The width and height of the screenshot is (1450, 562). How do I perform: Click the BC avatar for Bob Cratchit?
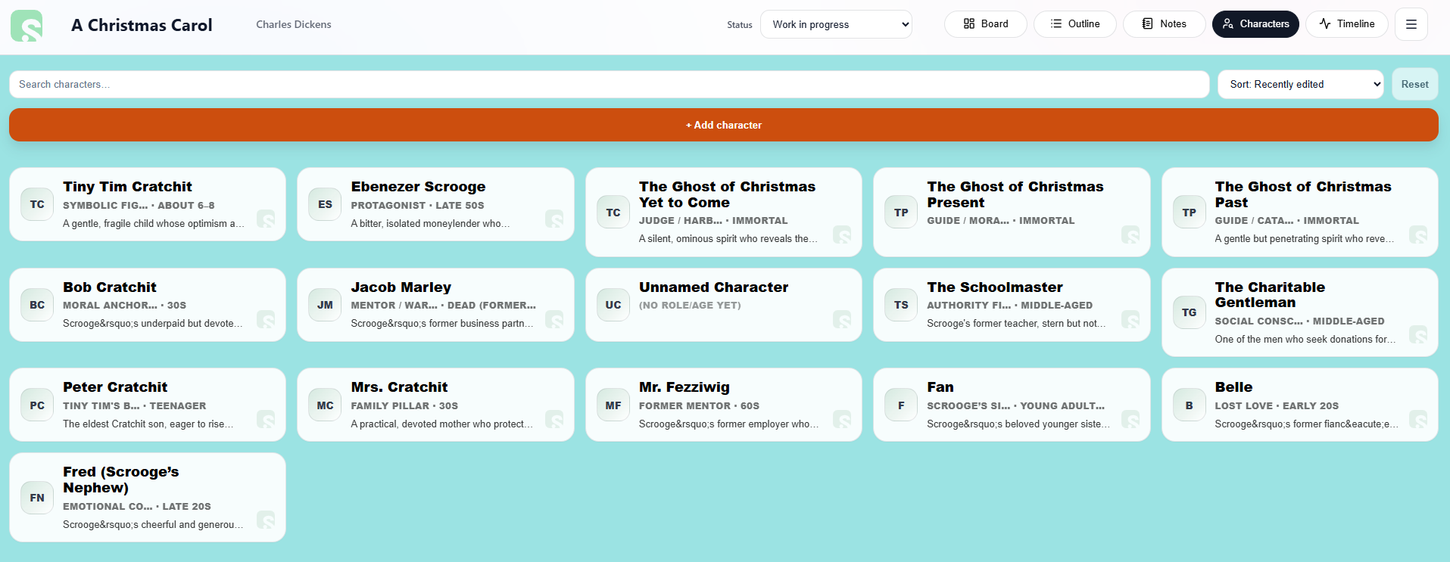pyautogui.click(x=37, y=305)
